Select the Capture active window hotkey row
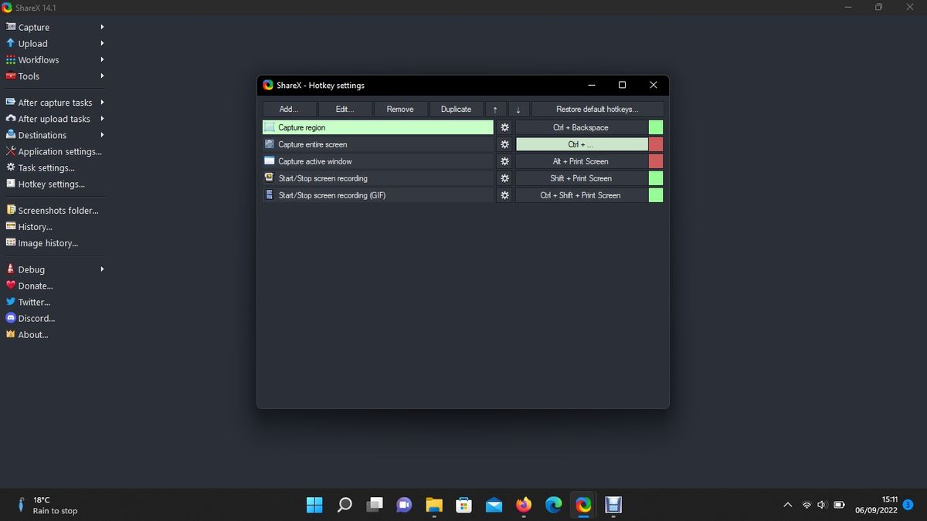This screenshot has height=521, width=927. 379,161
